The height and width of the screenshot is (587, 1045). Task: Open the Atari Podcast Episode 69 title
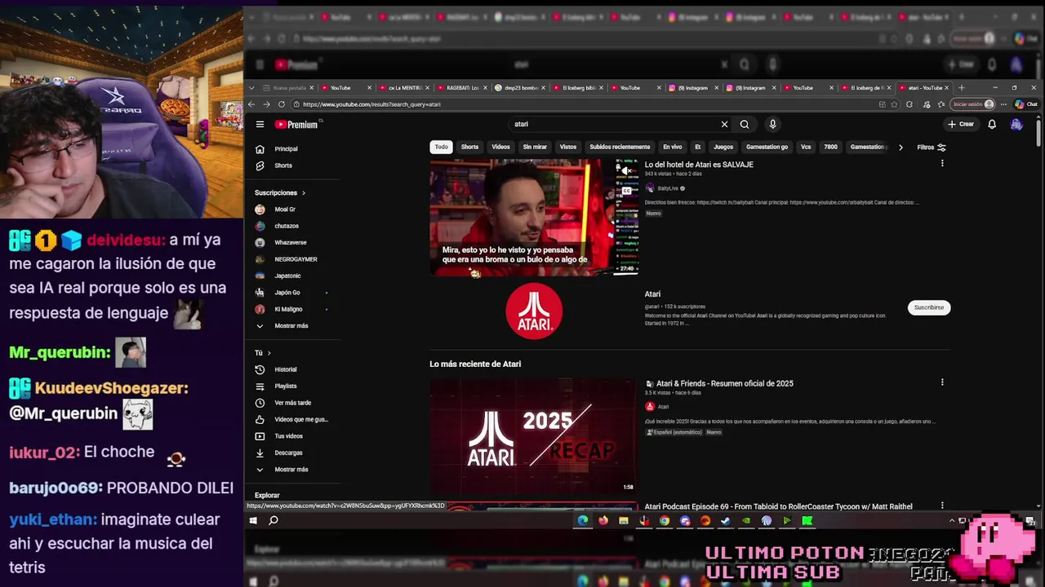click(x=779, y=506)
